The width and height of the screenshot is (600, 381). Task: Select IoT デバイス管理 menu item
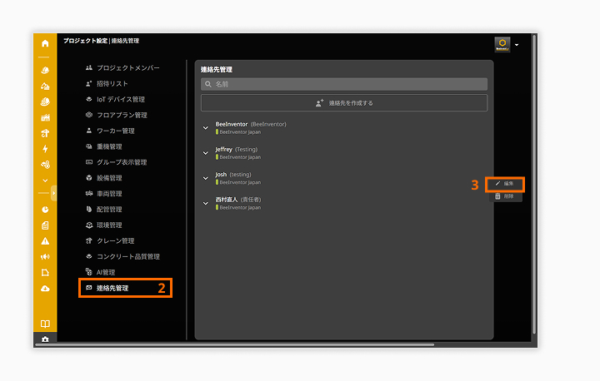point(115,99)
